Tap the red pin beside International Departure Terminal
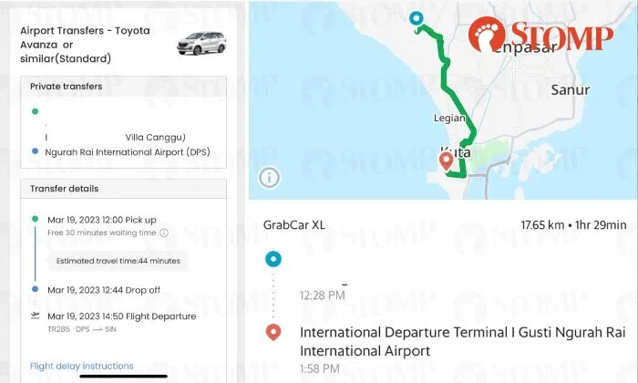 (x=272, y=333)
